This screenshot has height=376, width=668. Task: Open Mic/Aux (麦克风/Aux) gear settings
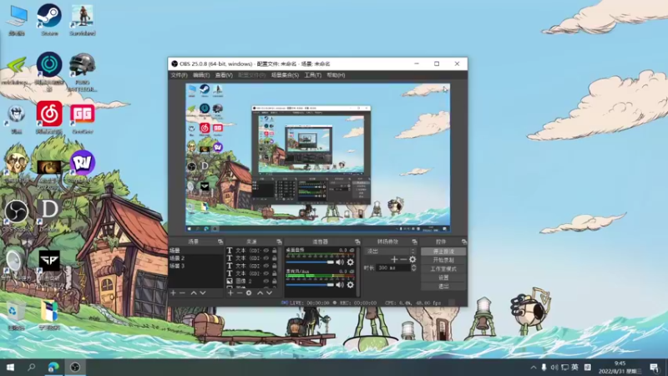pos(350,284)
